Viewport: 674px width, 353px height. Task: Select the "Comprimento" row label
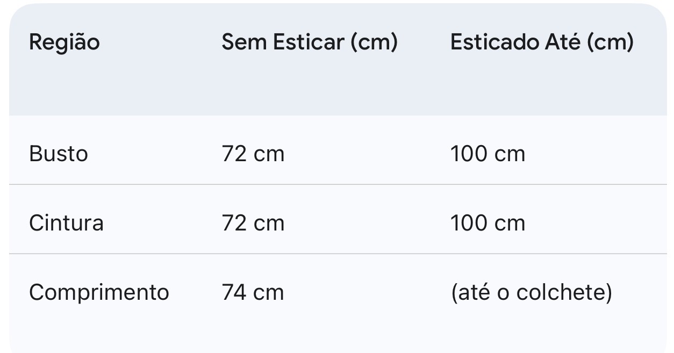99,292
